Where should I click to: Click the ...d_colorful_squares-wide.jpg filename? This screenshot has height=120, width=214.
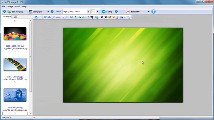coord(15,48)
